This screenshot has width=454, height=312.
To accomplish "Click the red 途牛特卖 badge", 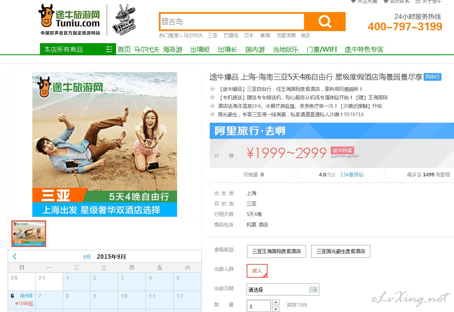I will point(342,151).
